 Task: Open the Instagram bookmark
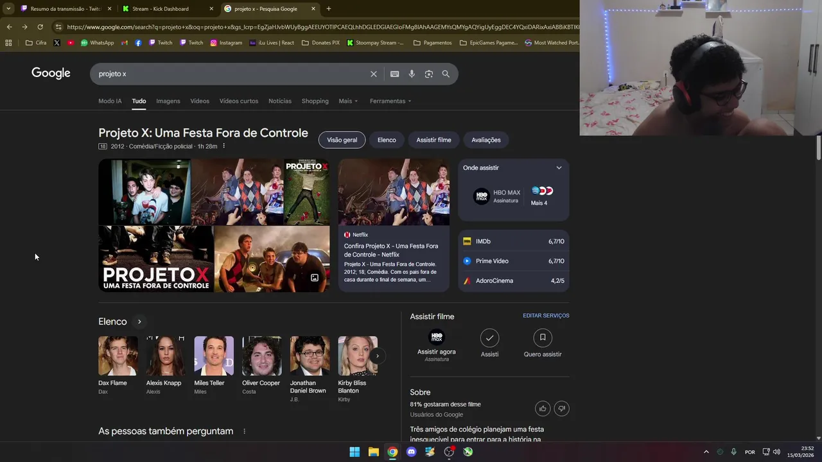pos(226,43)
